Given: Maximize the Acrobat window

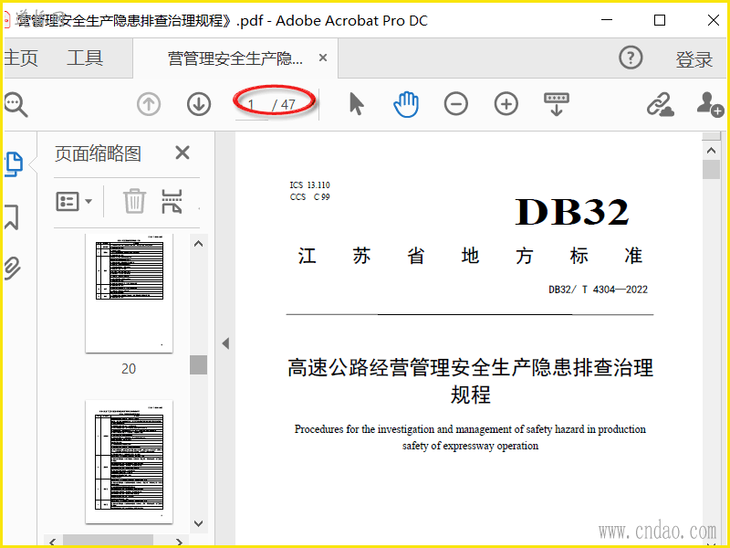Looking at the screenshot, I should 659,20.
